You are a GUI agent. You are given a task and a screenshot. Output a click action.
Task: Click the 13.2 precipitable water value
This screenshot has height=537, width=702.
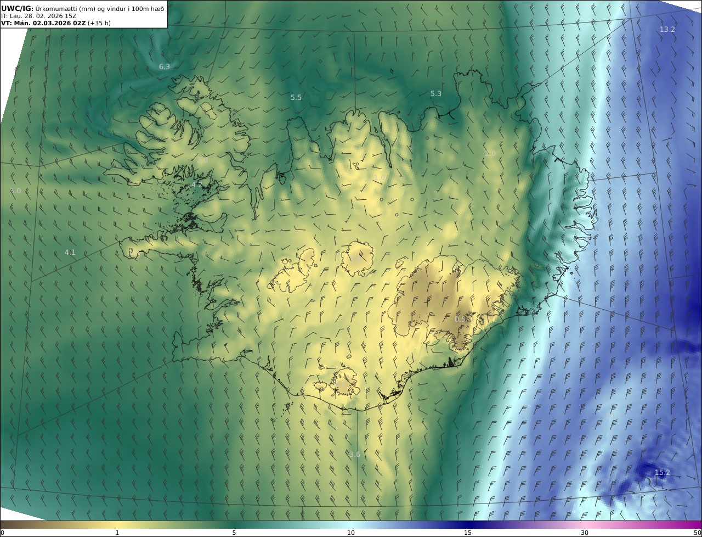[x=667, y=30]
